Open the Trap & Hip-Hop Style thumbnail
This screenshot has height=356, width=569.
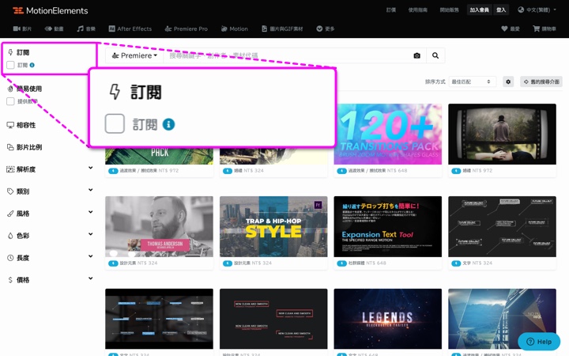[273, 227]
